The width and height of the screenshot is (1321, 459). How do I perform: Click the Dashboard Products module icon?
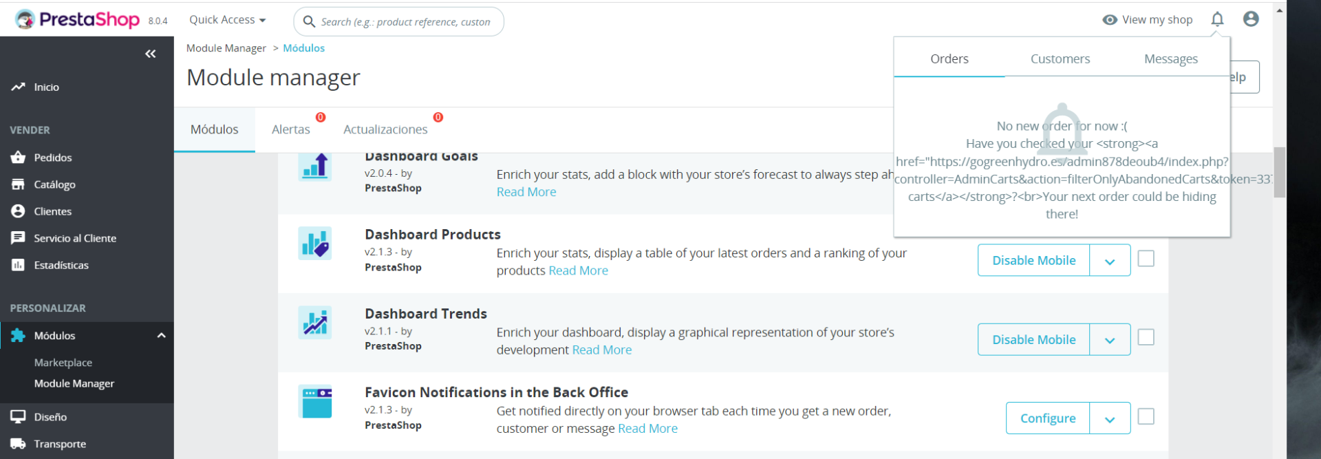coord(315,244)
